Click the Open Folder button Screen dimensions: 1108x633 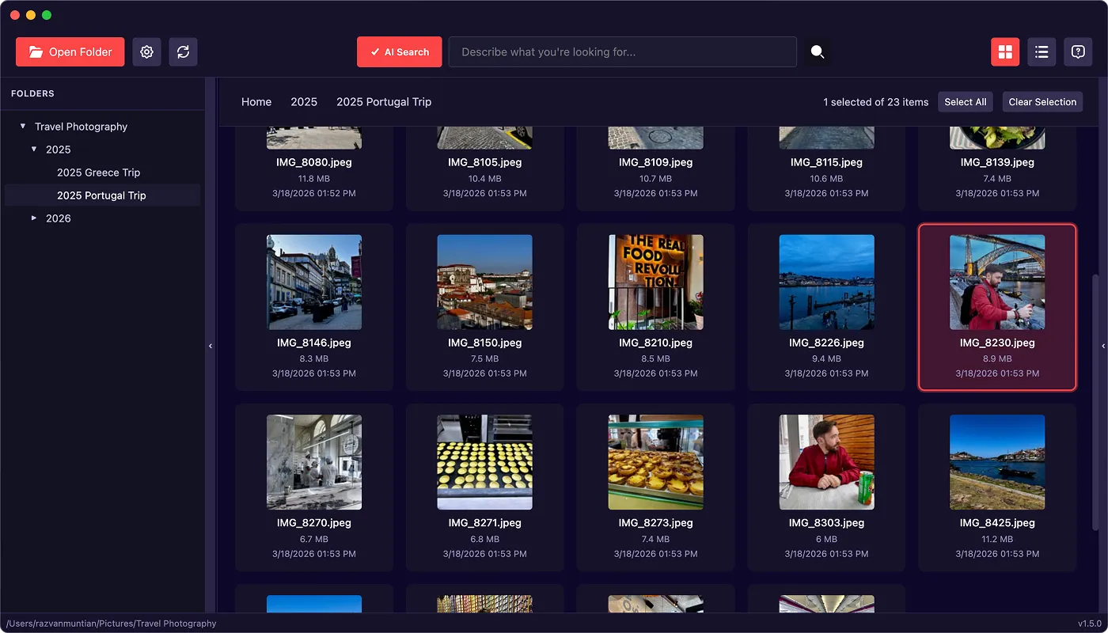click(70, 52)
